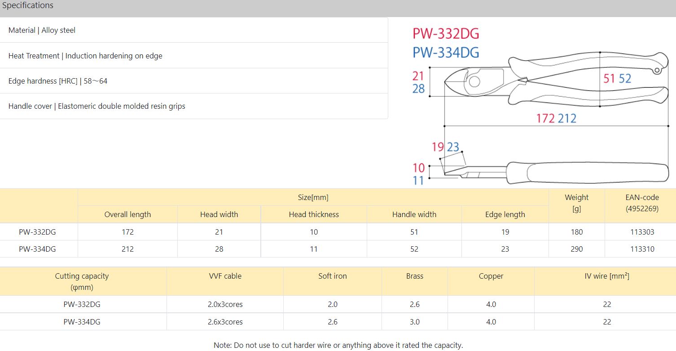The image size is (676, 351).
Task: Click the VVF cable column header
Action: [225, 276]
